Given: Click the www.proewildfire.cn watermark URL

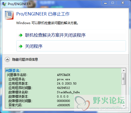Looking at the screenshot, I should (109, 108).
